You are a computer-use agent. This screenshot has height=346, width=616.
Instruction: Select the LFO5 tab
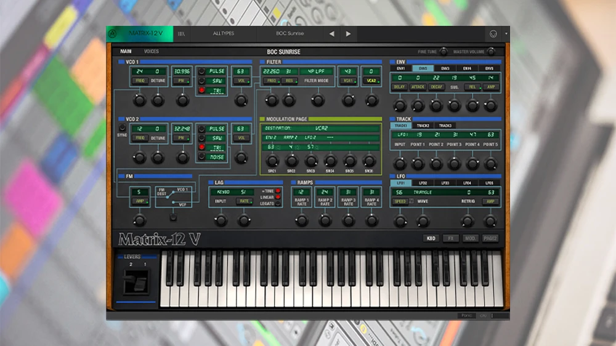coord(489,183)
